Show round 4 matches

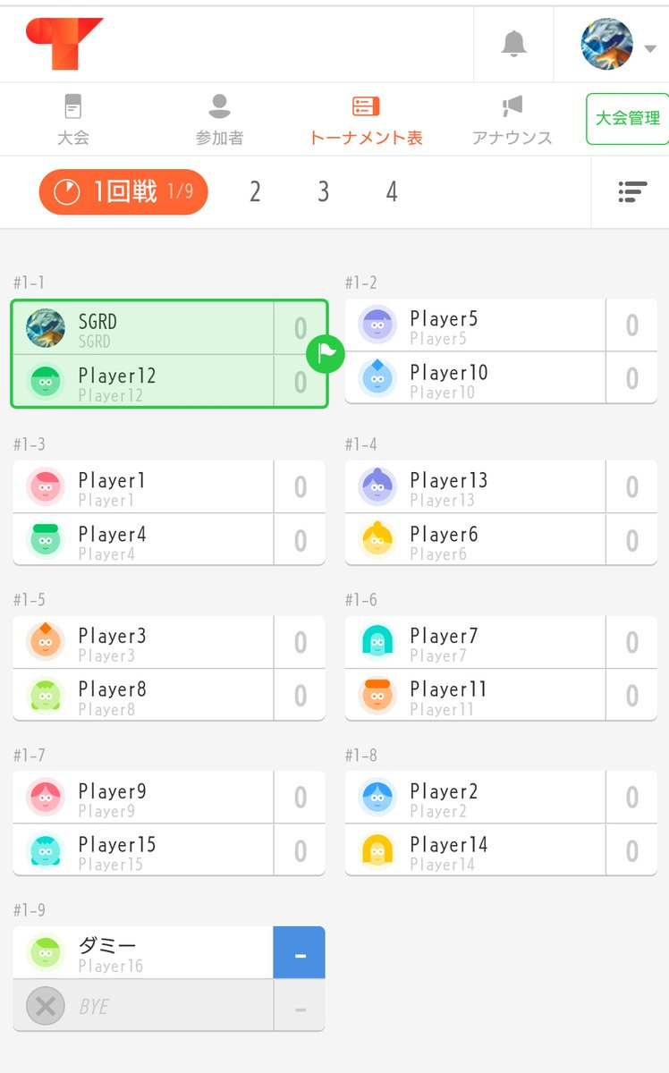[x=392, y=191]
